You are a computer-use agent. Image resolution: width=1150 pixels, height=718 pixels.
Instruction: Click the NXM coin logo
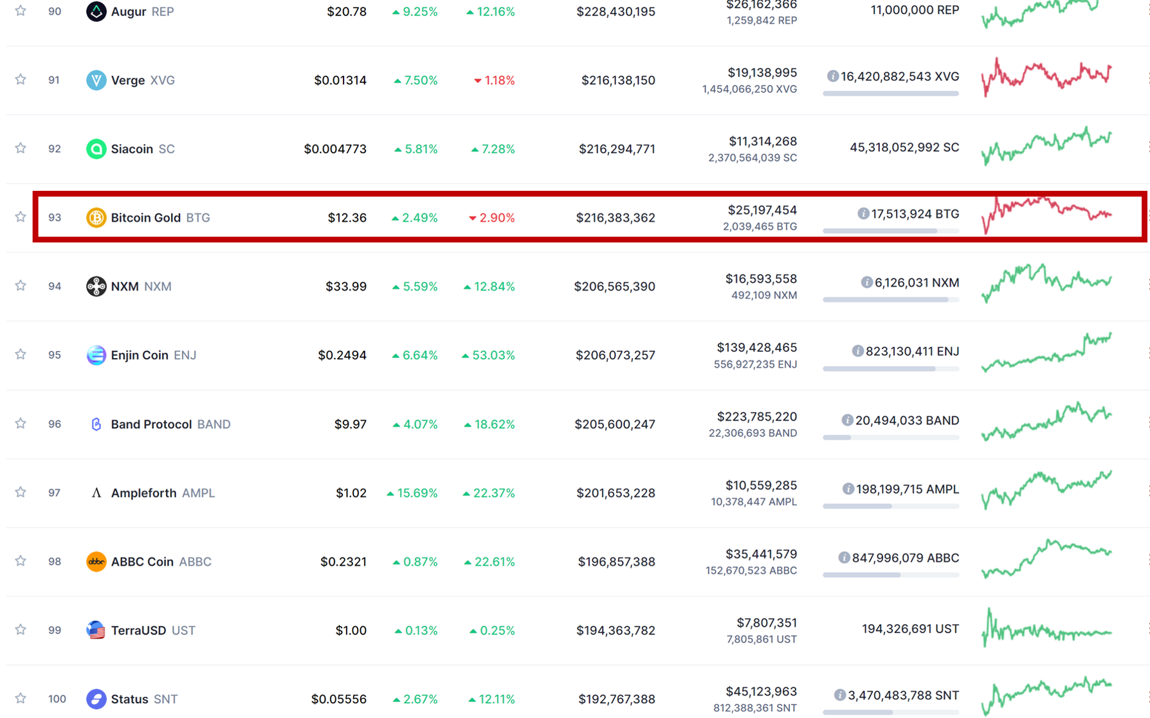pyautogui.click(x=96, y=286)
